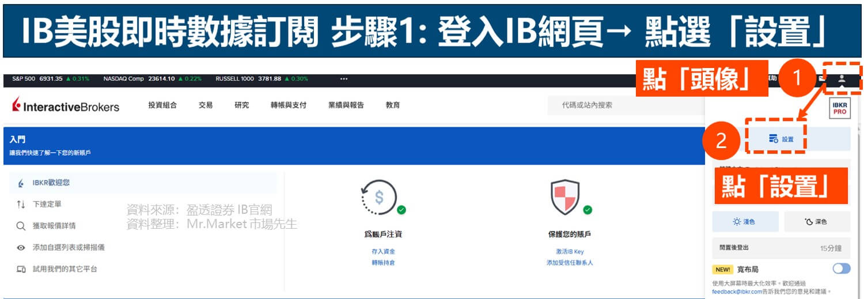This screenshot has height=299, width=864.
Task: Open the user avatar account menu
Action: 842,79
